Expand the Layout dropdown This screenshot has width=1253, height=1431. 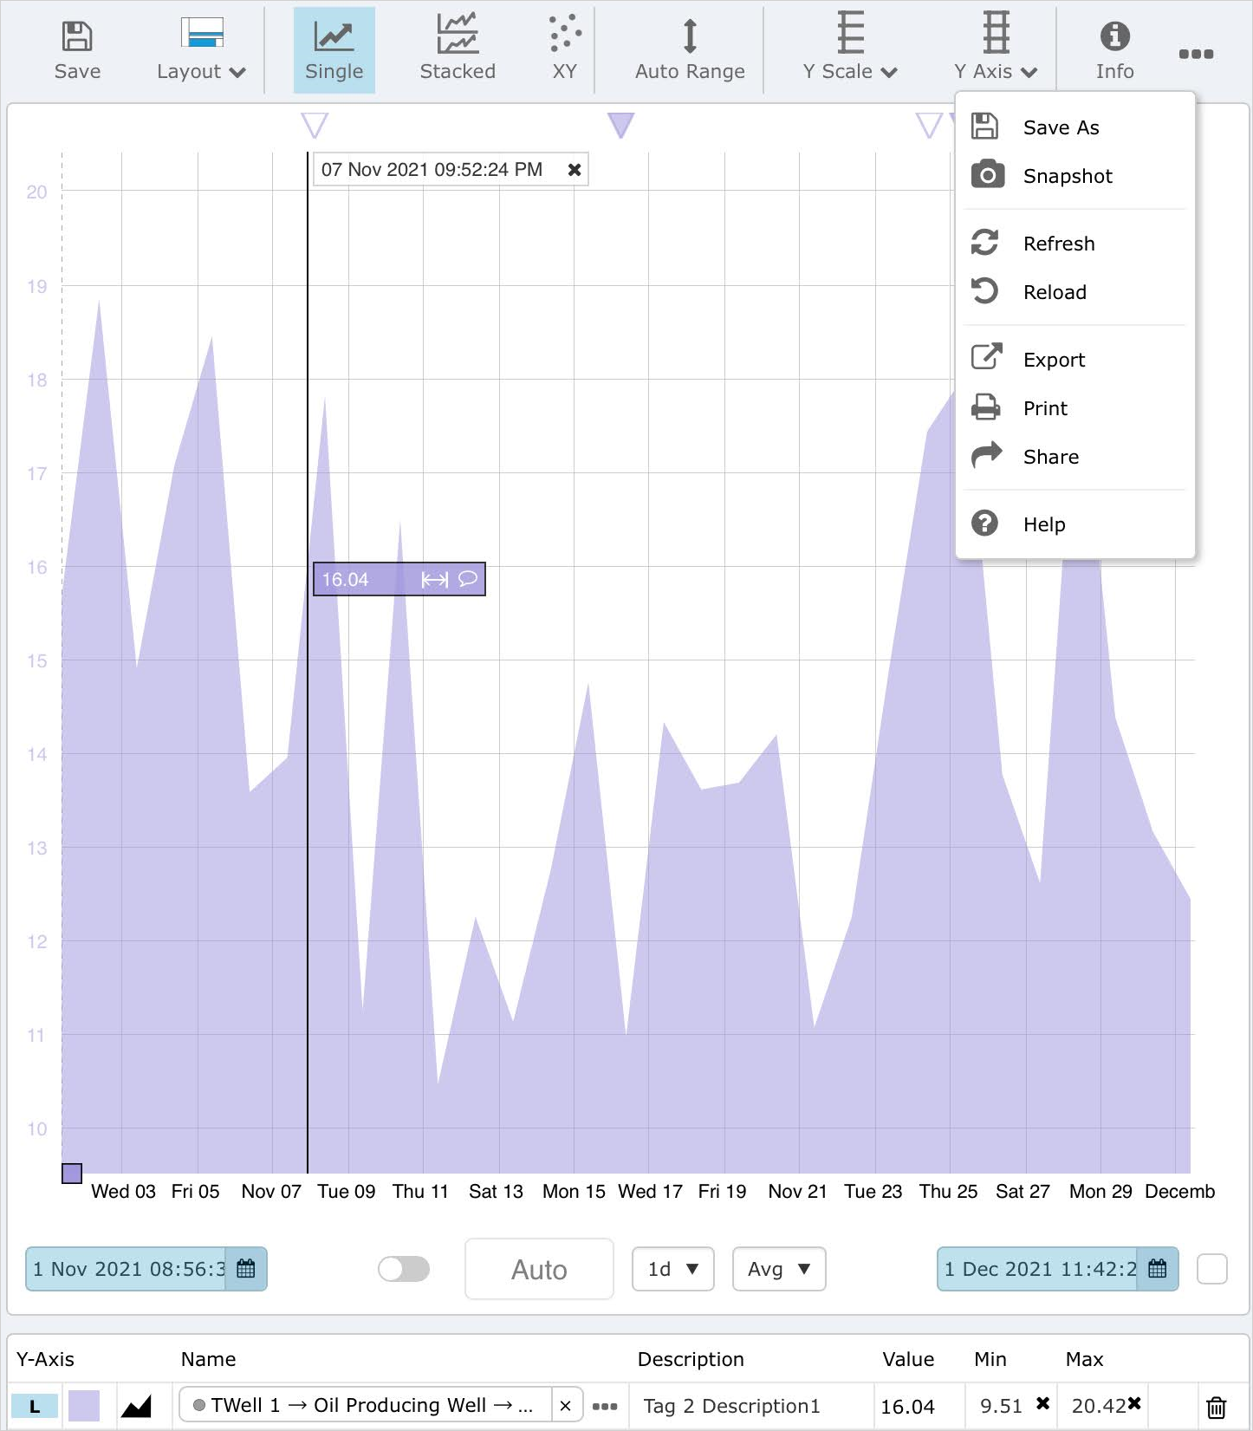tap(201, 50)
